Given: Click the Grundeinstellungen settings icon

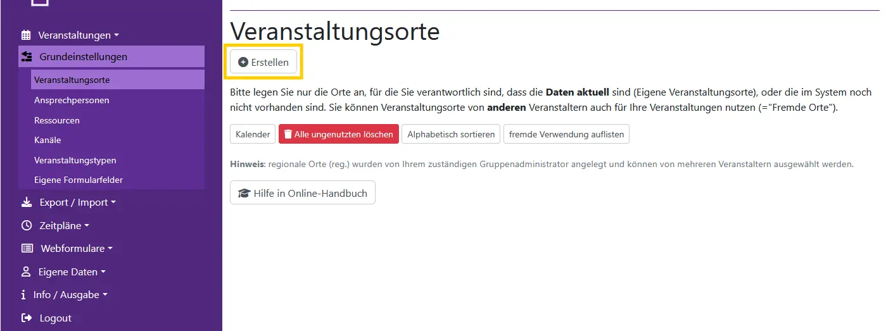Looking at the screenshot, I should pos(27,57).
